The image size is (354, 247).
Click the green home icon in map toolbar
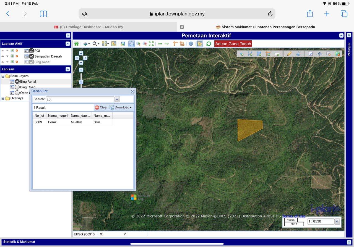tap(77, 44)
